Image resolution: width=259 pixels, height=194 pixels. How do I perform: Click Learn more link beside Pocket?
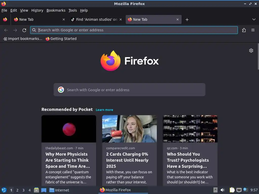[x=104, y=110]
